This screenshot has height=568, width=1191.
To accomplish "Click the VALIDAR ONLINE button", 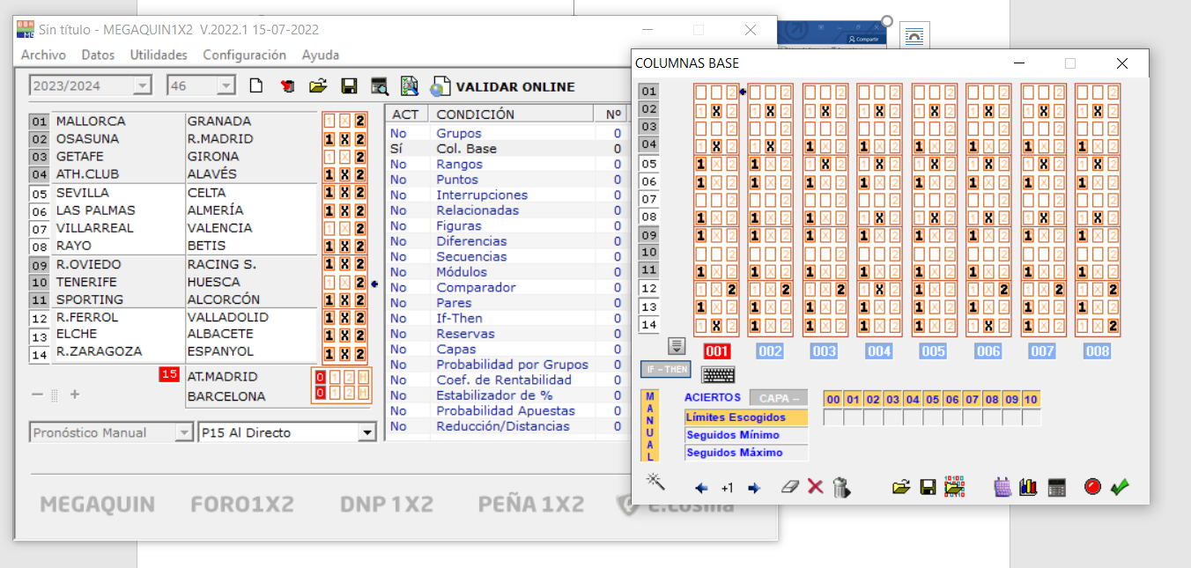I will pyautogui.click(x=514, y=86).
